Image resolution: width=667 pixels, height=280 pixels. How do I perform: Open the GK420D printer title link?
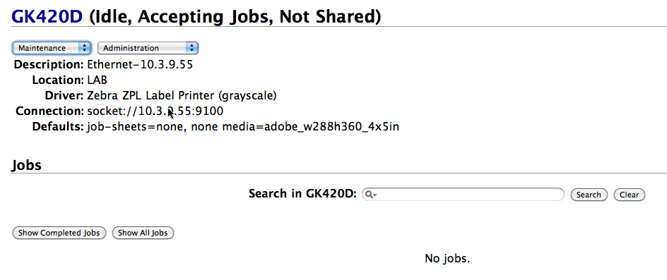tap(47, 16)
